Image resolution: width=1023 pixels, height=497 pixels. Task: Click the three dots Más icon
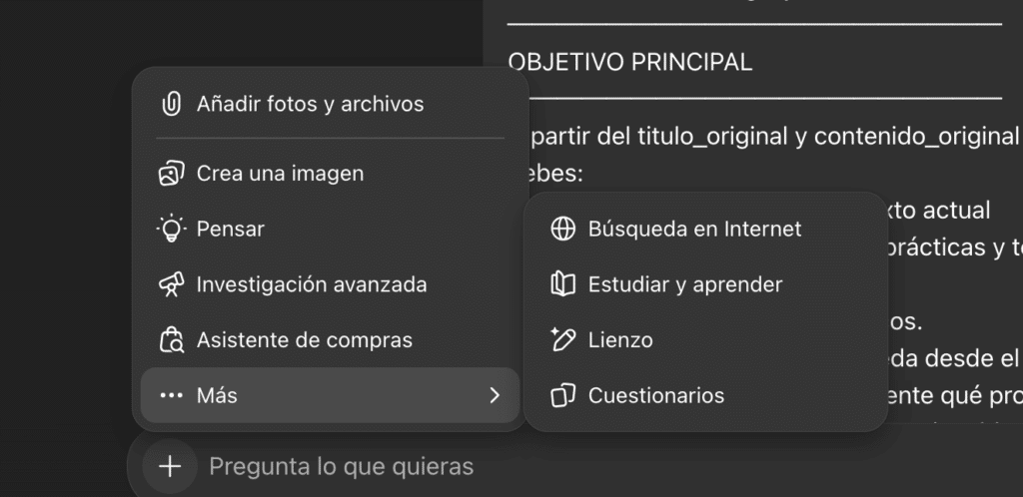pyautogui.click(x=171, y=395)
